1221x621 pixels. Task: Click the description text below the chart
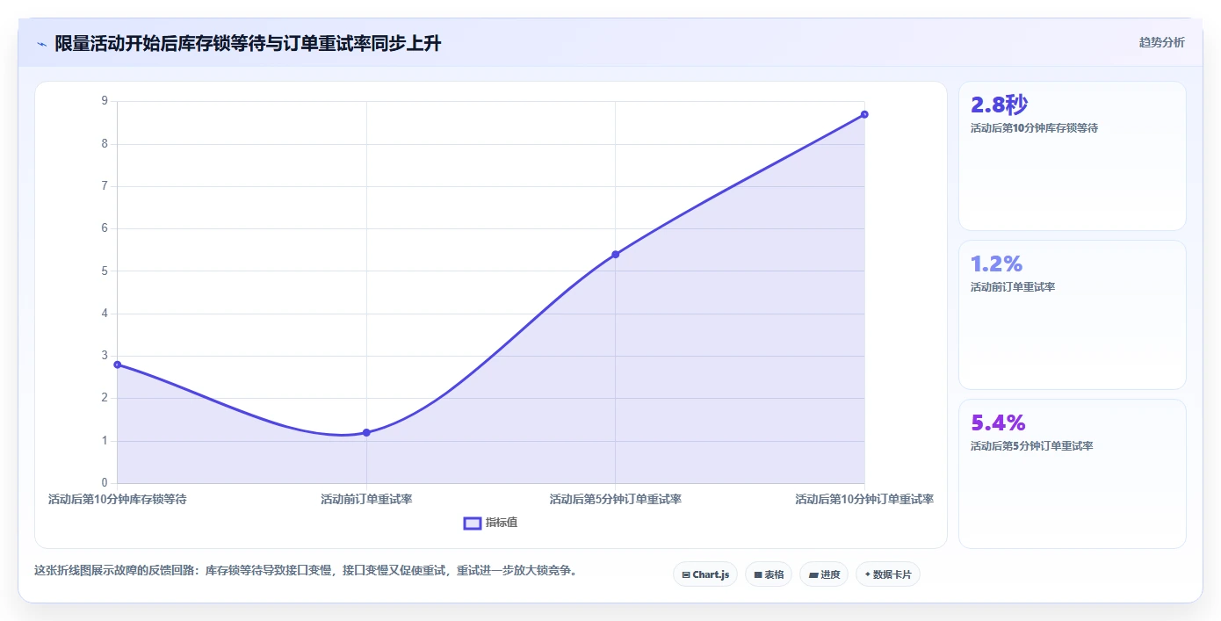click(x=306, y=571)
